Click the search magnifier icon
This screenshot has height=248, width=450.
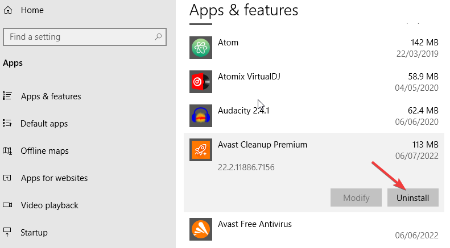click(x=158, y=37)
